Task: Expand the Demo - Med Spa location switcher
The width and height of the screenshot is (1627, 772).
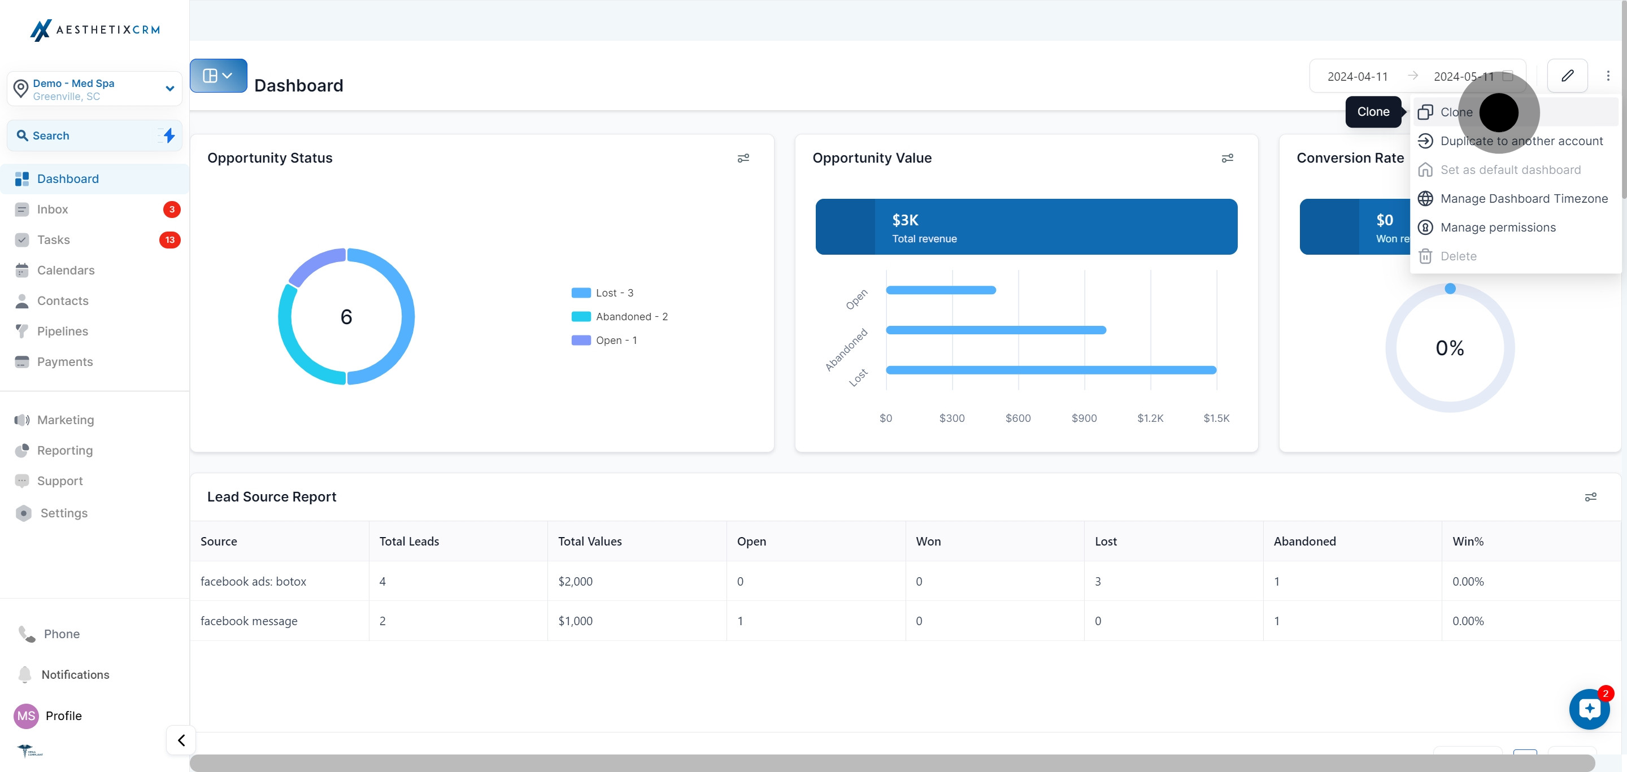Action: (x=94, y=89)
